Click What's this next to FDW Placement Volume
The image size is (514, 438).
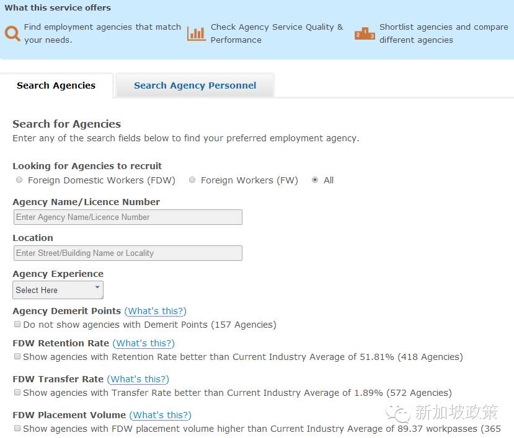point(160,415)
